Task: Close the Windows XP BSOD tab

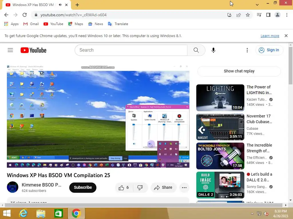Action: [66, 5]
